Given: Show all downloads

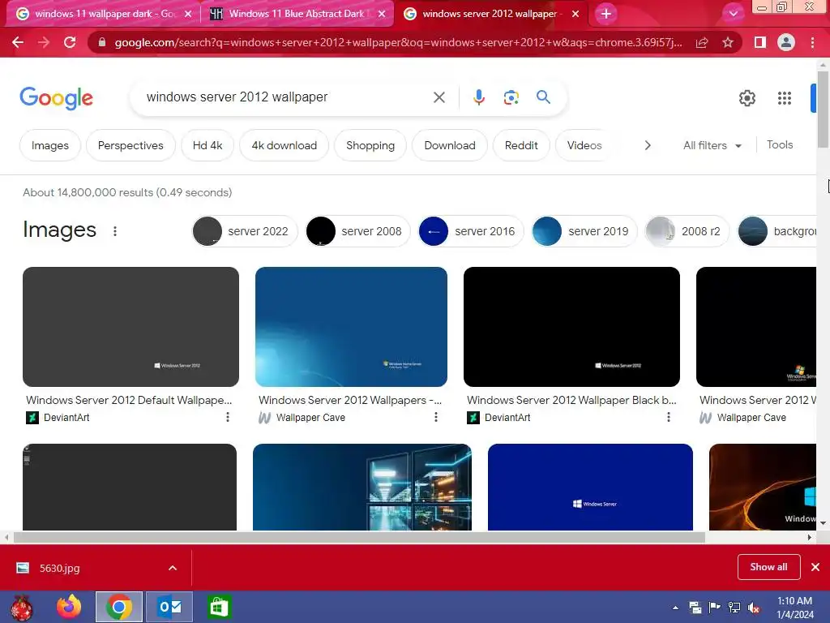Looking at the screenshot, I should click(x=768, y=567).
